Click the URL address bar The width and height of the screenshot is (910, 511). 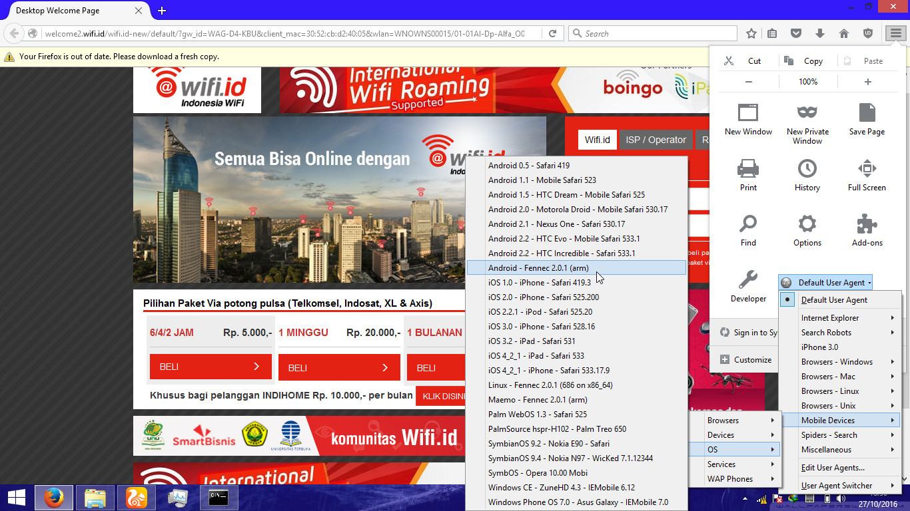285,33
